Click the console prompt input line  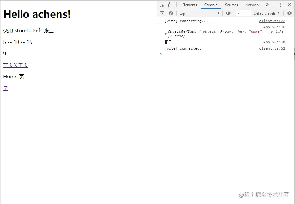point(226,54)
